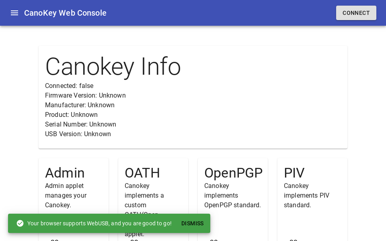Click the 'Manufacturer: Unknown' line
The height and width of the screenshot is (241, 386).
pos(80,105)
